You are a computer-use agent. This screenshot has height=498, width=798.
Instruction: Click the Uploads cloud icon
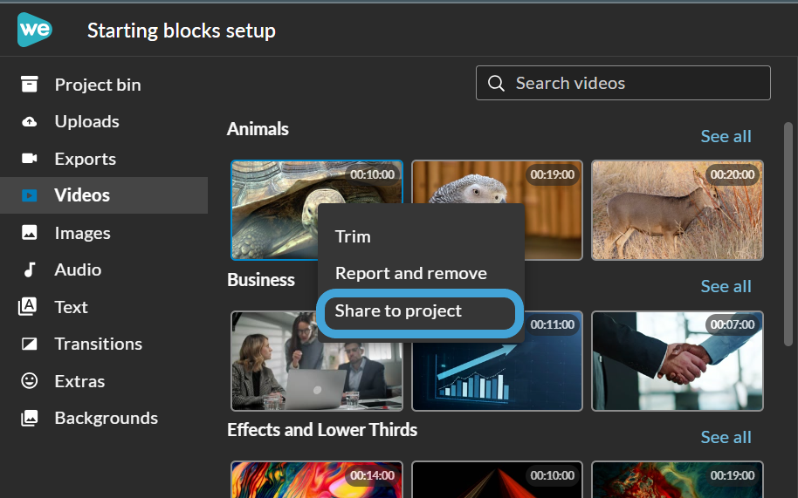coord(30,122)
